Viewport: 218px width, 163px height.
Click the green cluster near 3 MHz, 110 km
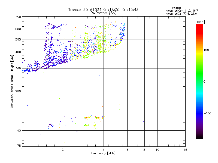(x=86, y=125)
